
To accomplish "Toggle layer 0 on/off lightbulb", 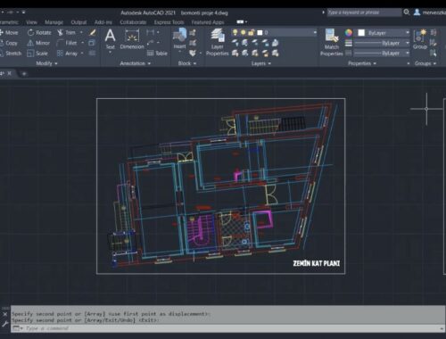I will (x=235, y=32).
